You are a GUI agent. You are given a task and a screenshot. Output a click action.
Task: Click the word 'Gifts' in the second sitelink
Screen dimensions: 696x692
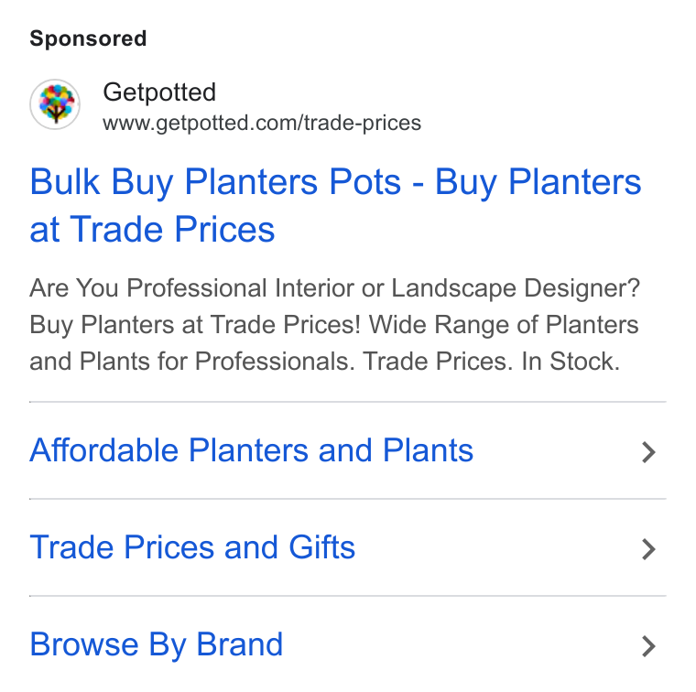pos(321,547)
